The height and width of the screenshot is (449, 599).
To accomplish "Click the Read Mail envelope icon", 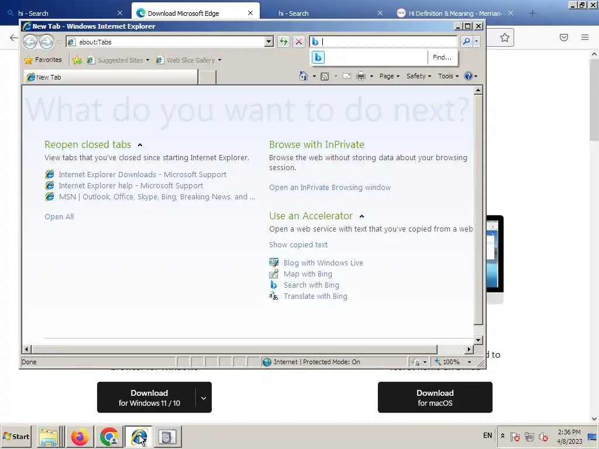I will tap(347, 76).
